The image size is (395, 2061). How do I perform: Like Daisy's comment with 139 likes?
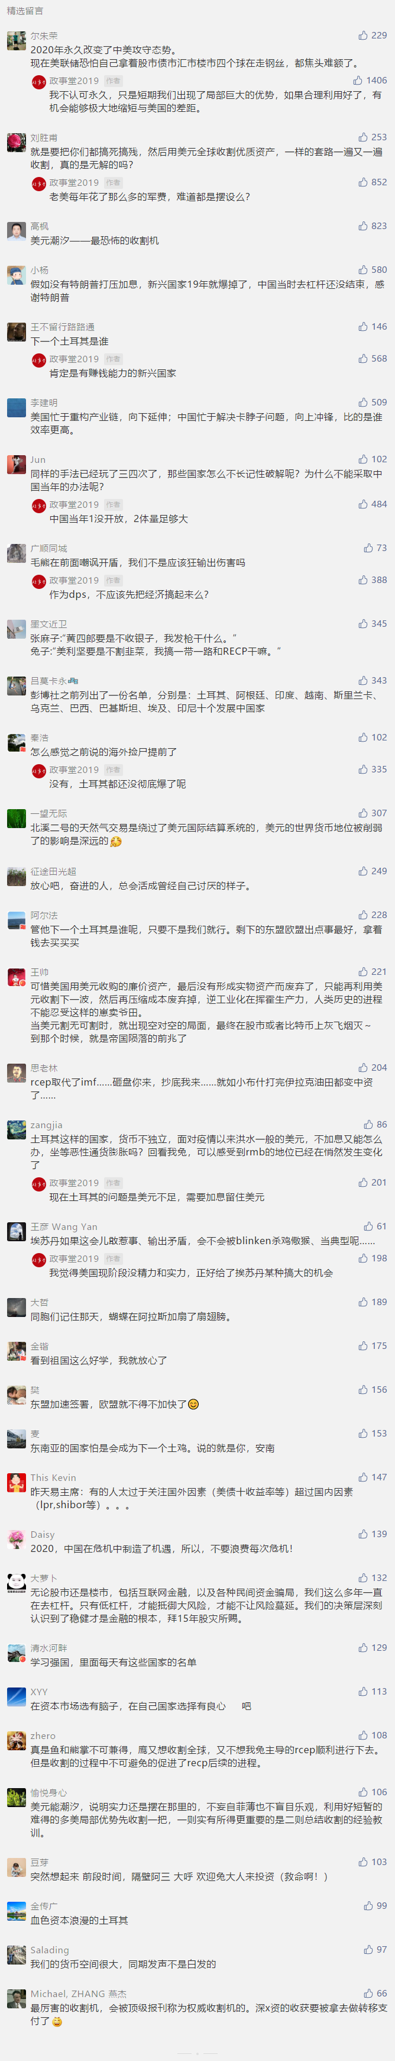click(x=363, y=1534)
